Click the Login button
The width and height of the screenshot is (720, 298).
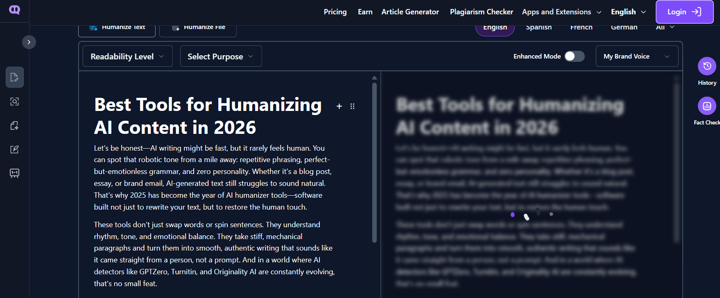(x=684, y=12)
